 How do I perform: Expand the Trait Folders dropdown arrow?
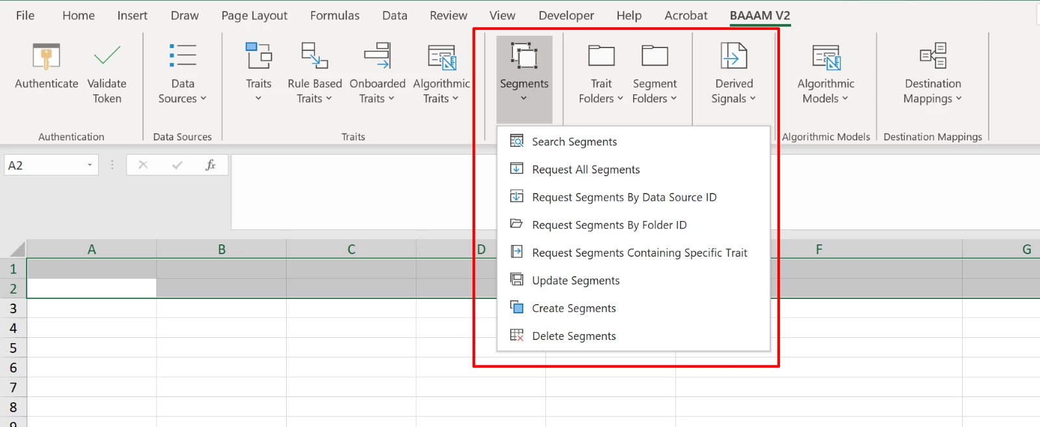point(620,98)
